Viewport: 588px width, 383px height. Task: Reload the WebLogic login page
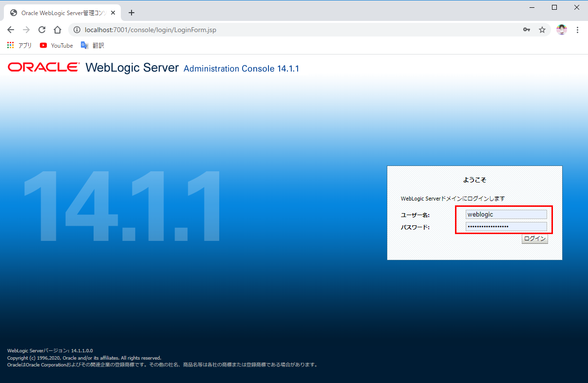tap(42, 30)
